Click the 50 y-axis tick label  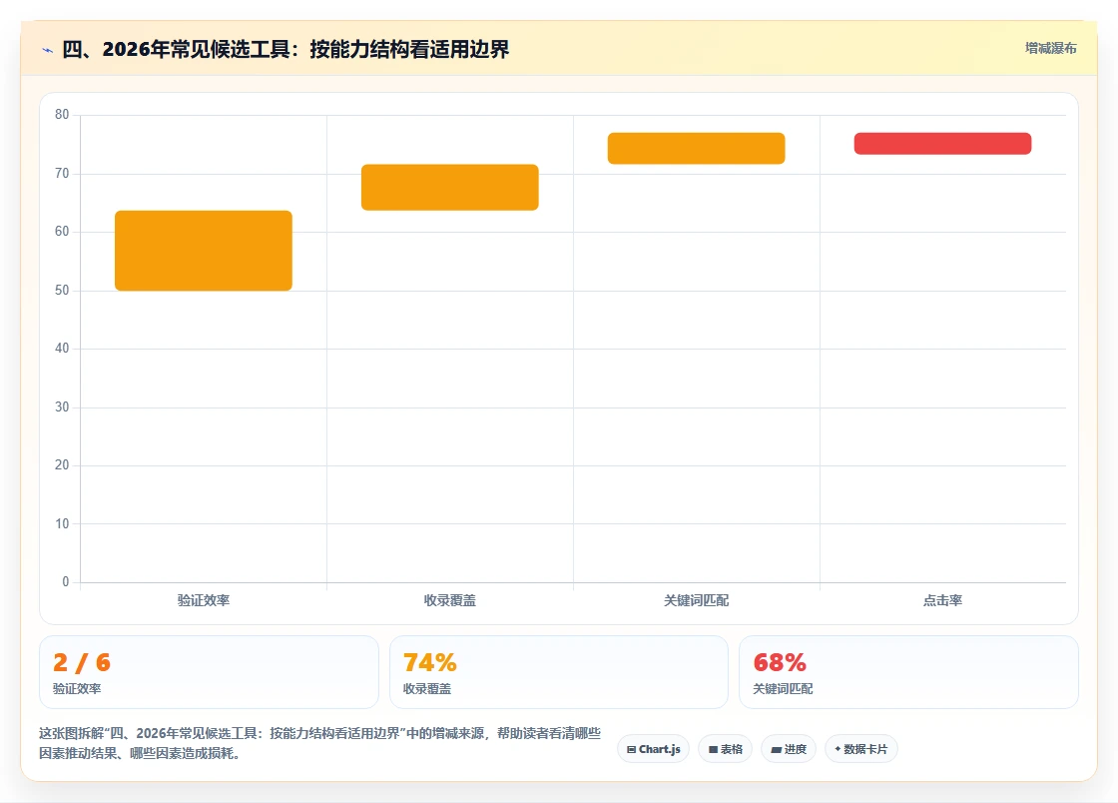tap(62, 291)
